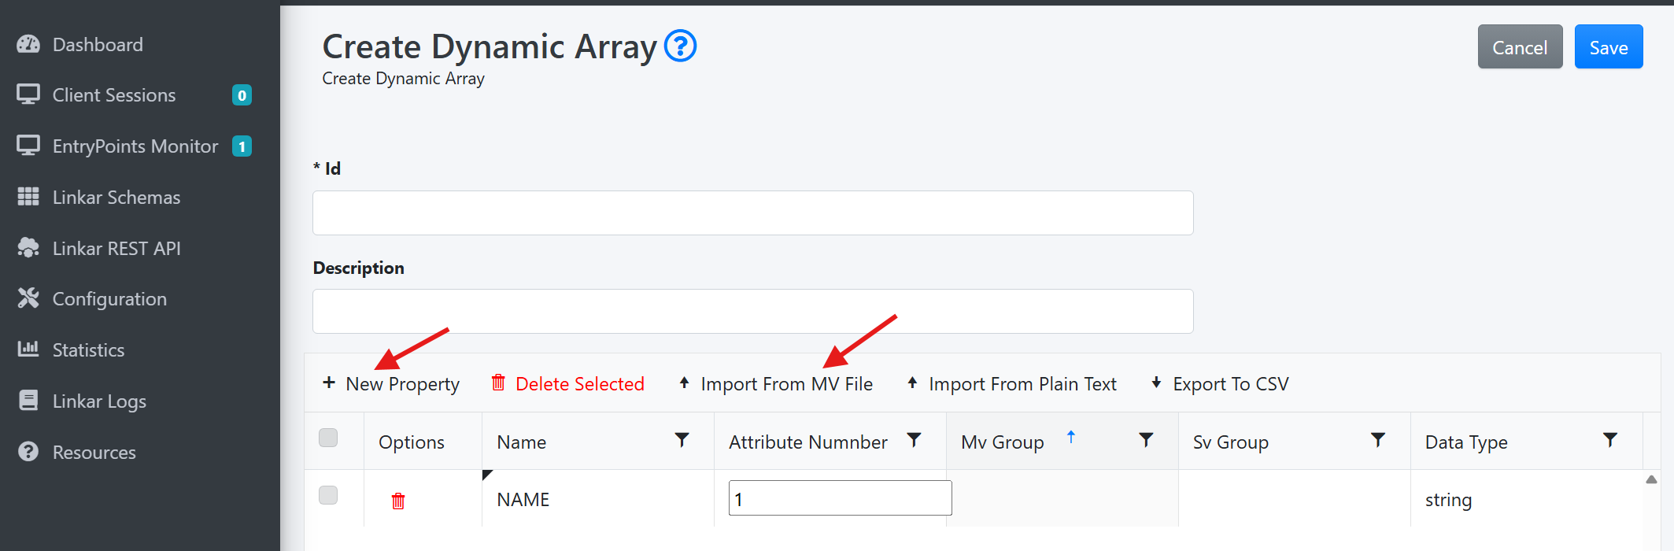The width and height of the screenshot is (1674, 551).
Task: Click into the Id input field
Action: coord(752,213)
